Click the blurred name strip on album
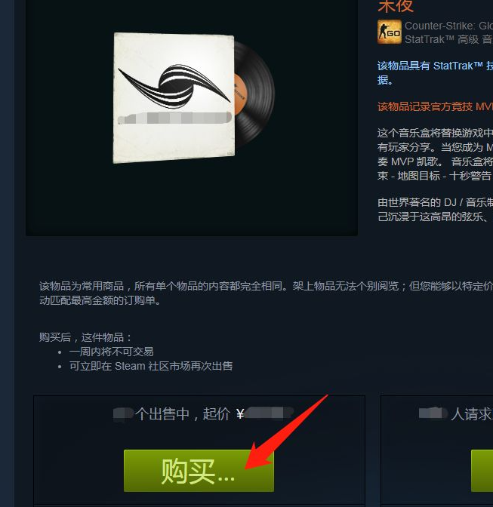 [174, 118]
